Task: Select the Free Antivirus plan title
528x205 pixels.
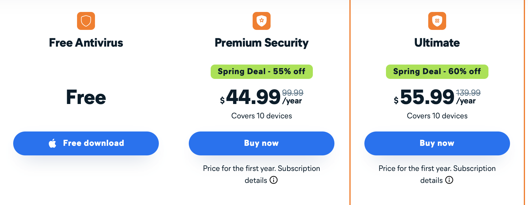Action: point(86,42)
